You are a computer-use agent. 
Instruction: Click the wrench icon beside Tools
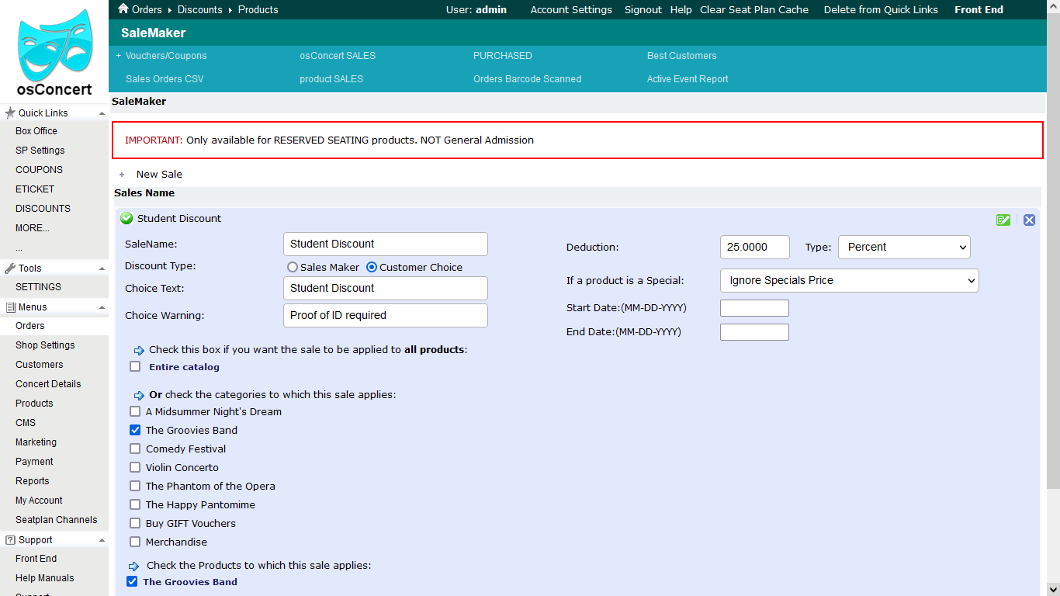point(10,269)
